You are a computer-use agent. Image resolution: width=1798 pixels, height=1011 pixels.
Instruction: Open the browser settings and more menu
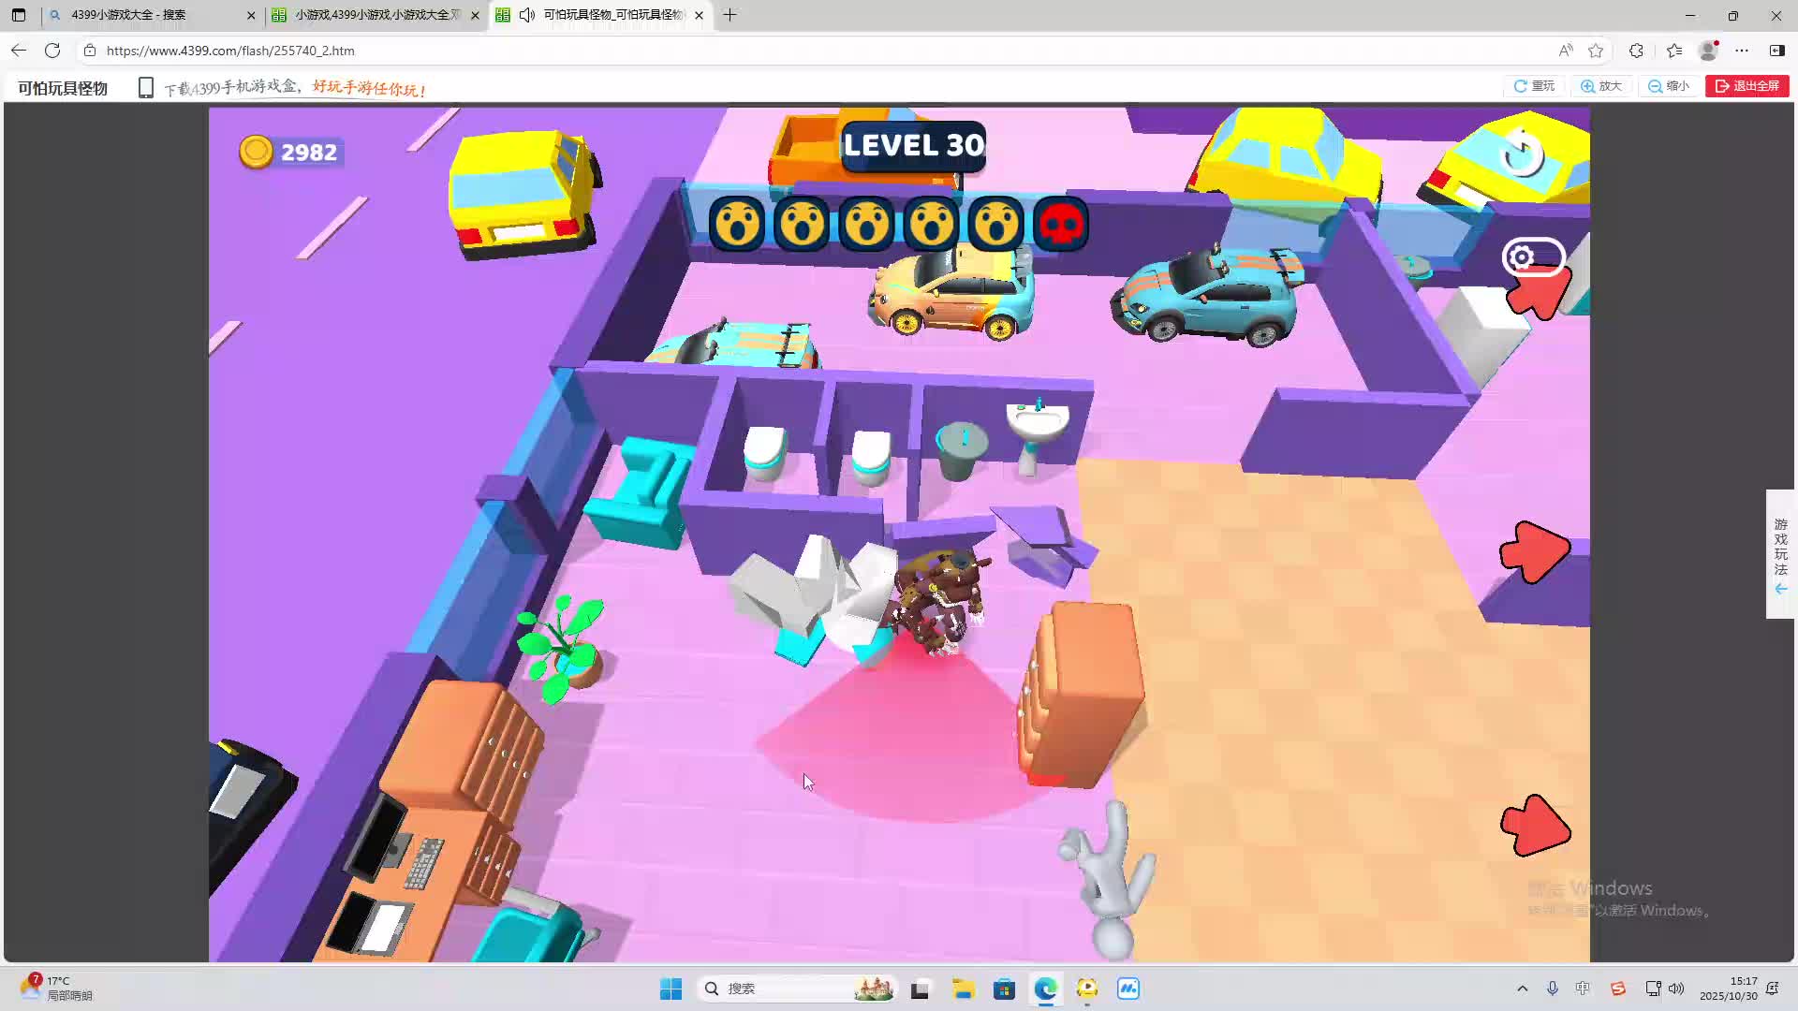[x=1742, y=51]
